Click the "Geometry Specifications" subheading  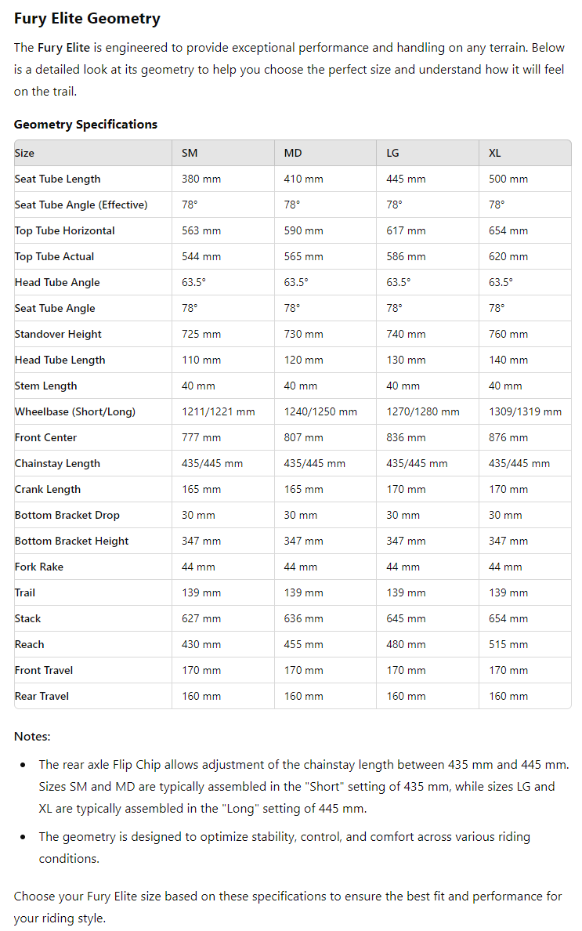[x=85, y=124]
